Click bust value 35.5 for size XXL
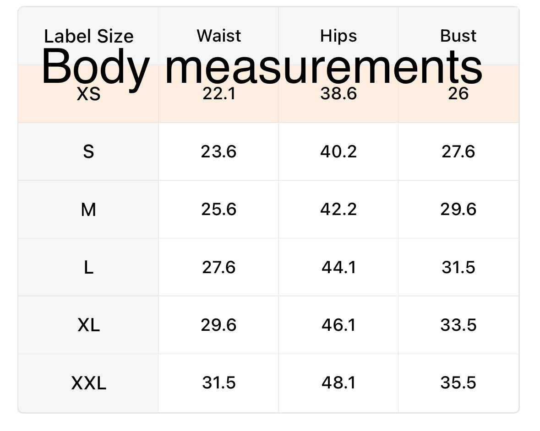Screen dimensions: 540x431 [x=458, y=383]
